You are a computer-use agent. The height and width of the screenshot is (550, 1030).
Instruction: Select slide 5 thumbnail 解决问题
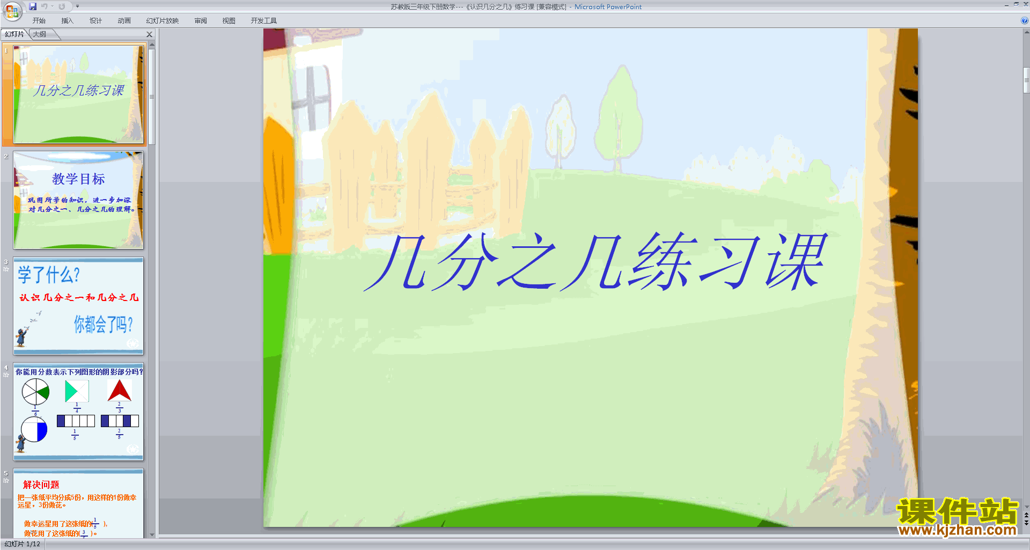(78, 503)
